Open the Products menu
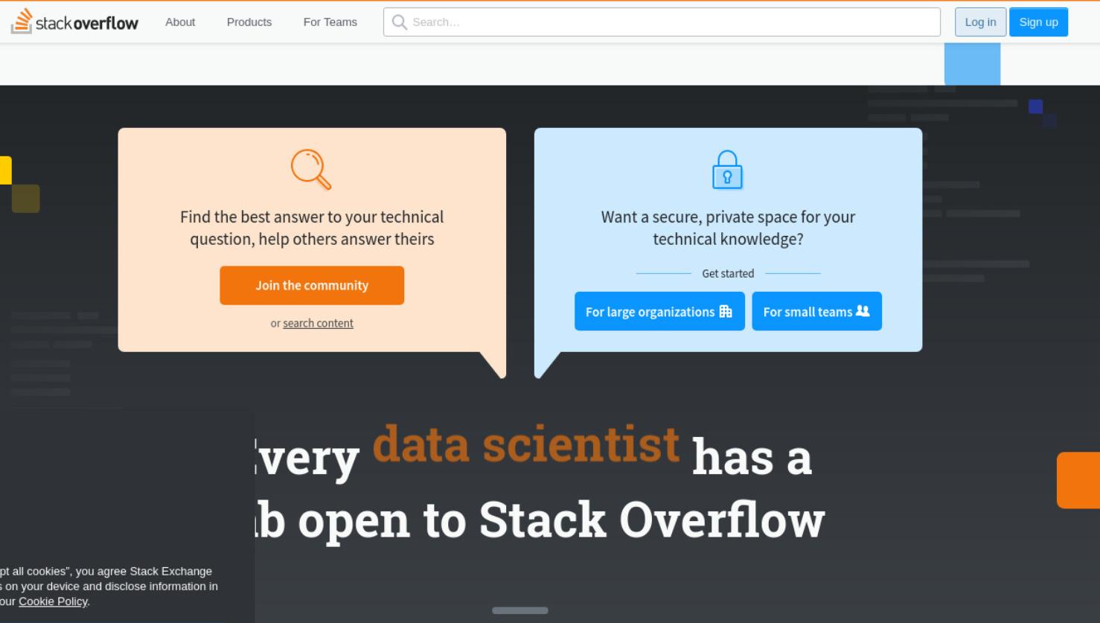 coord(249,22)
